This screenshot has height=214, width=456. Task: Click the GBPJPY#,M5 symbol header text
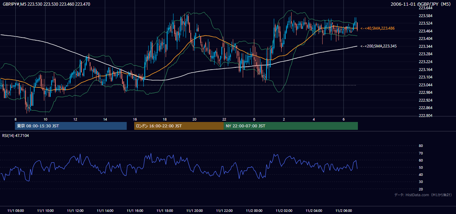(46, 4)
